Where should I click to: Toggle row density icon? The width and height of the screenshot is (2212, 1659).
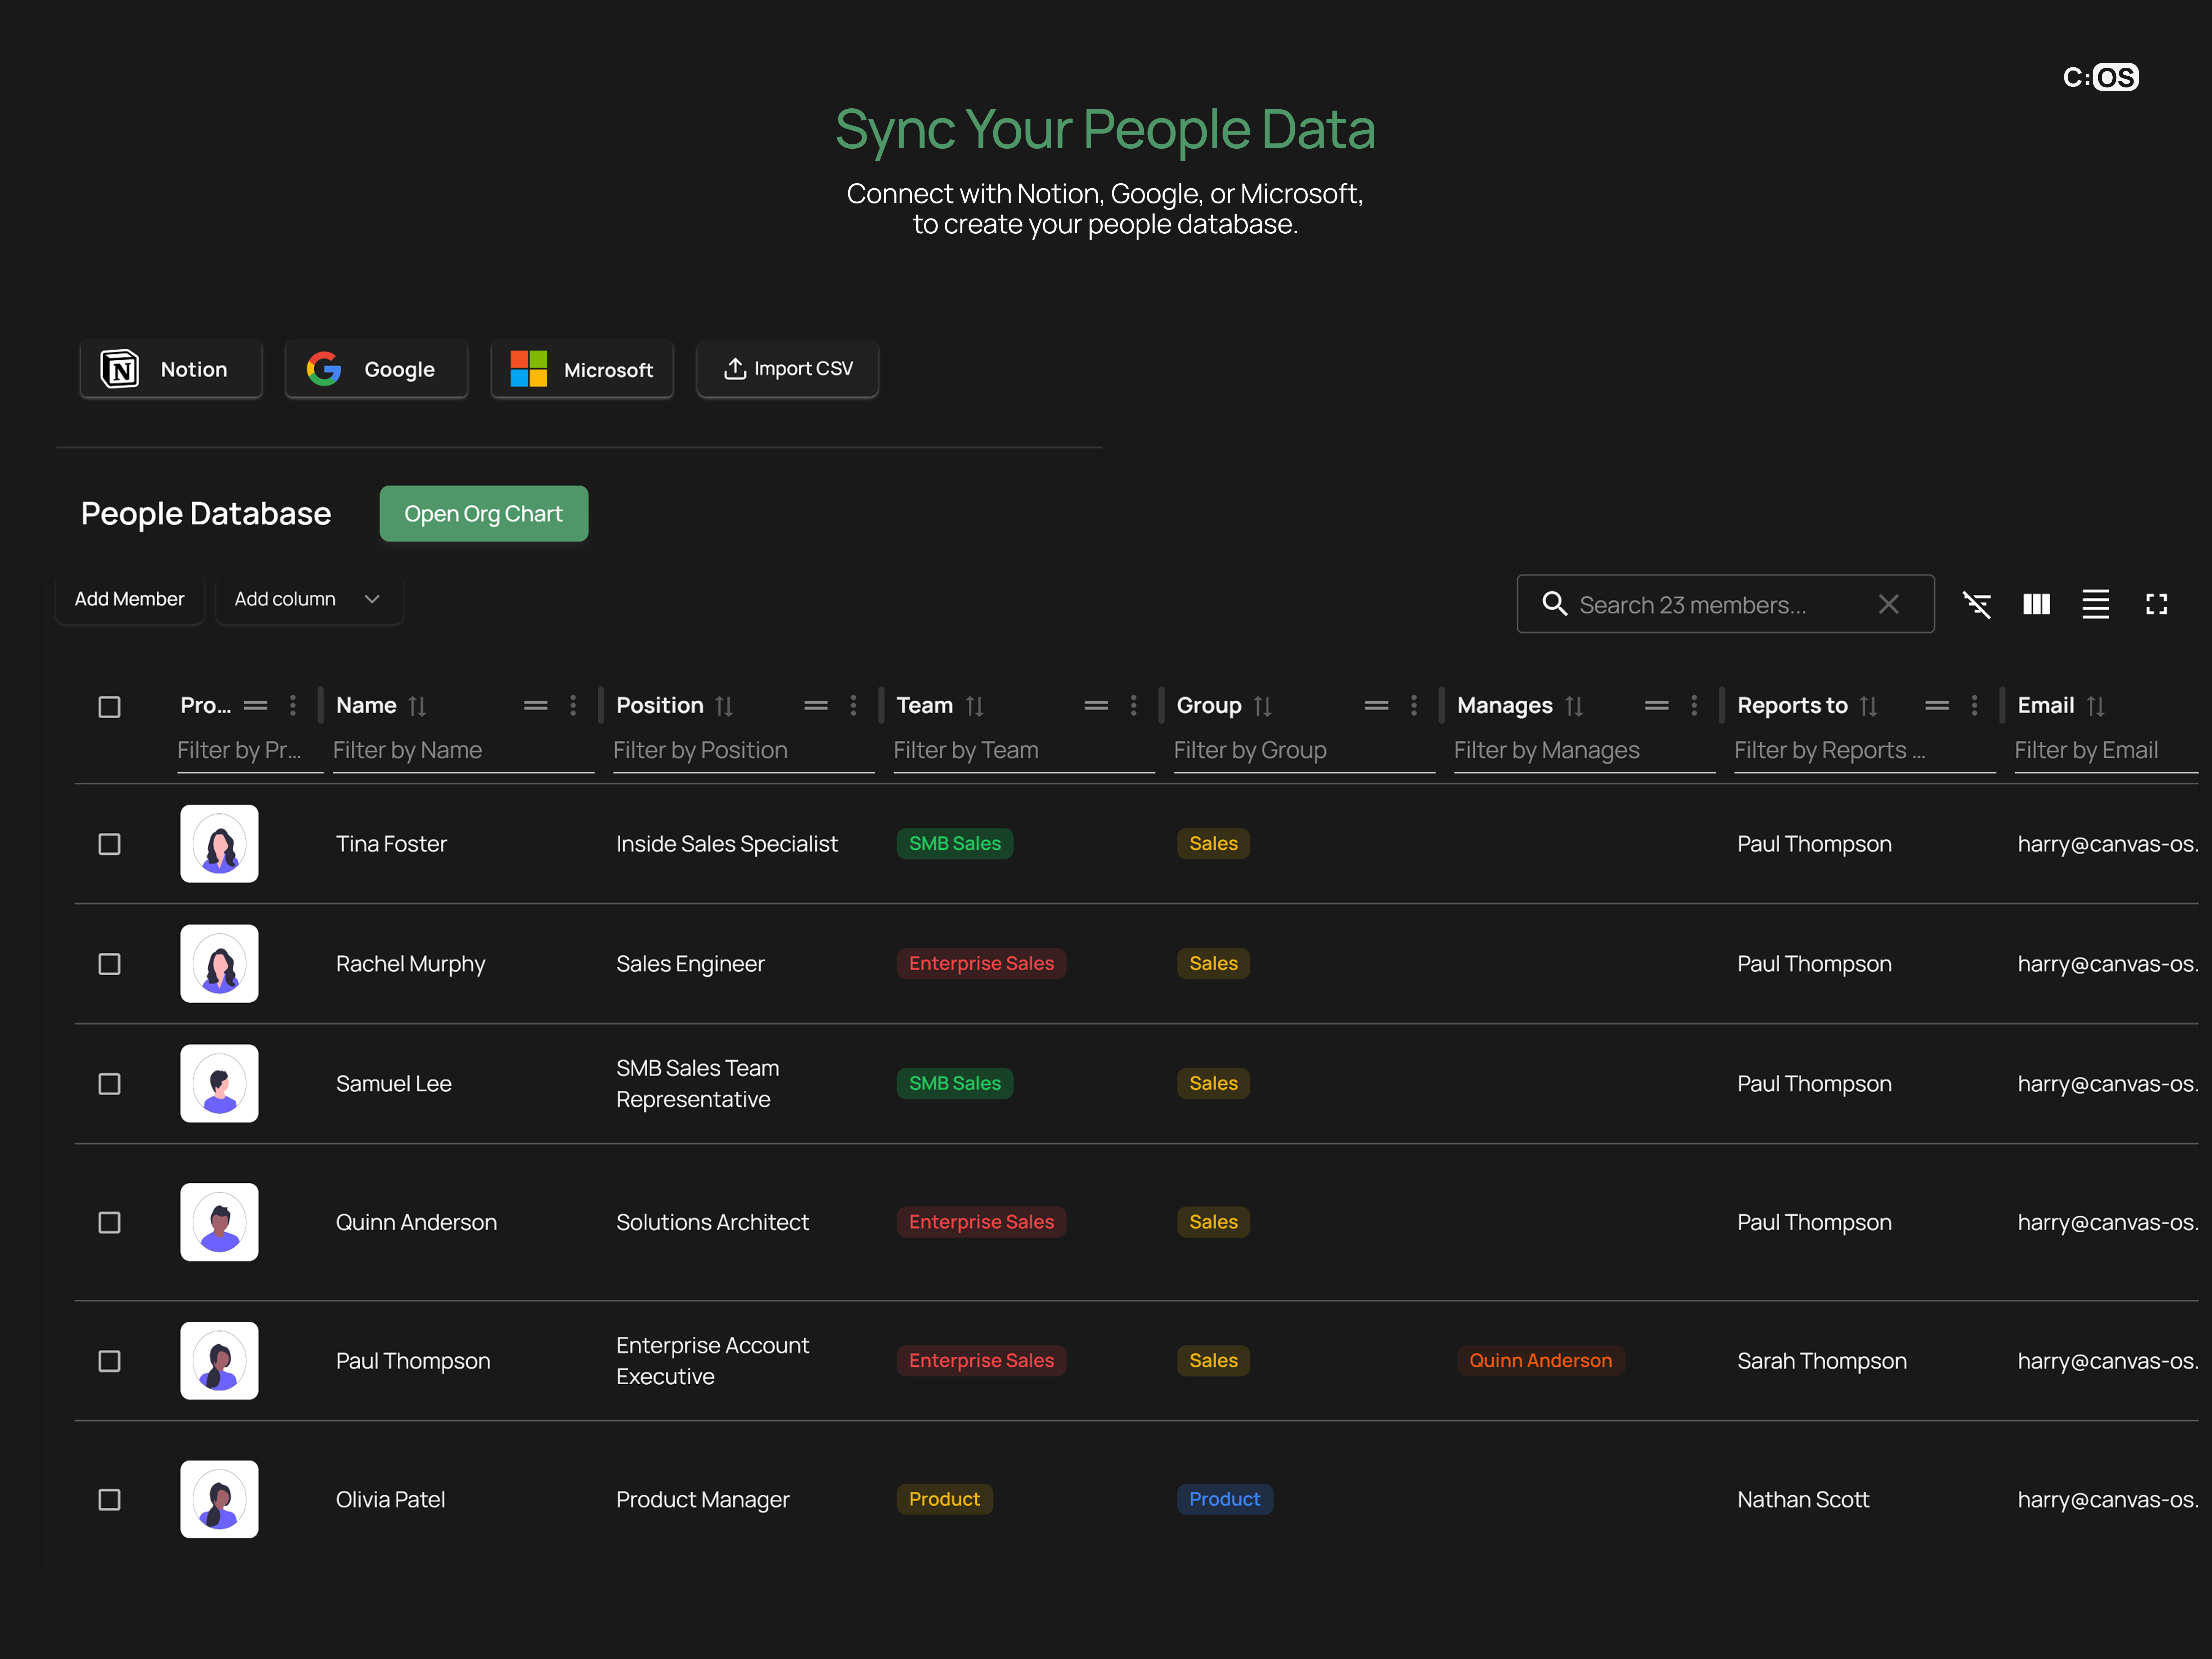[2096, 604]
